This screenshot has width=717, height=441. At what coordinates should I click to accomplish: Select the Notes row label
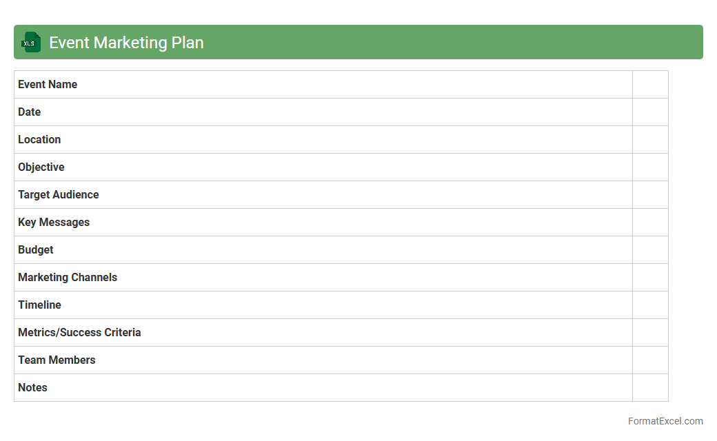[x=33, y=388]
